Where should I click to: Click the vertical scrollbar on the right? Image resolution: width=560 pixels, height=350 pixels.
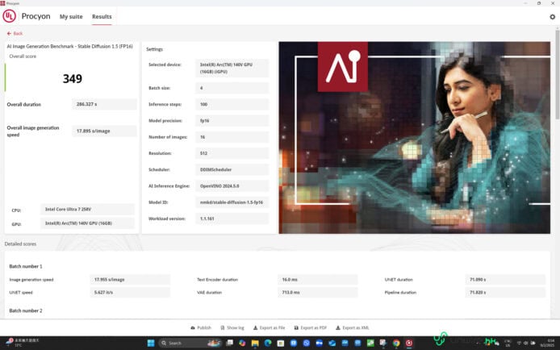pos(556,161)
